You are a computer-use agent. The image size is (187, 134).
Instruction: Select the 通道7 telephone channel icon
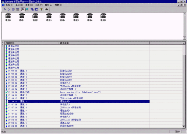pyautogui.click(x=103, y=17)
